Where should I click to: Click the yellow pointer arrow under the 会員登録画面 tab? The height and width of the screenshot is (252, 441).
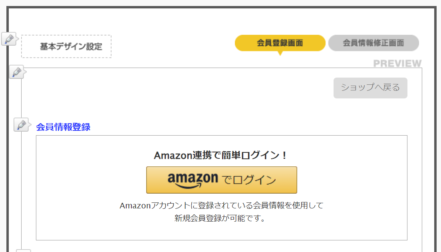click(280, 53)
